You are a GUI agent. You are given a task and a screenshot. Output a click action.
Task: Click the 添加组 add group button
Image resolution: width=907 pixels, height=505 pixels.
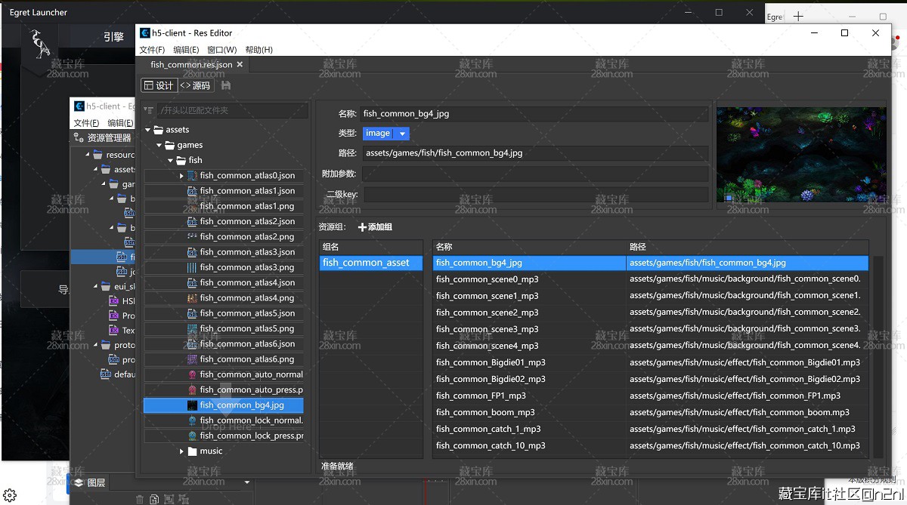pos(375,227)
